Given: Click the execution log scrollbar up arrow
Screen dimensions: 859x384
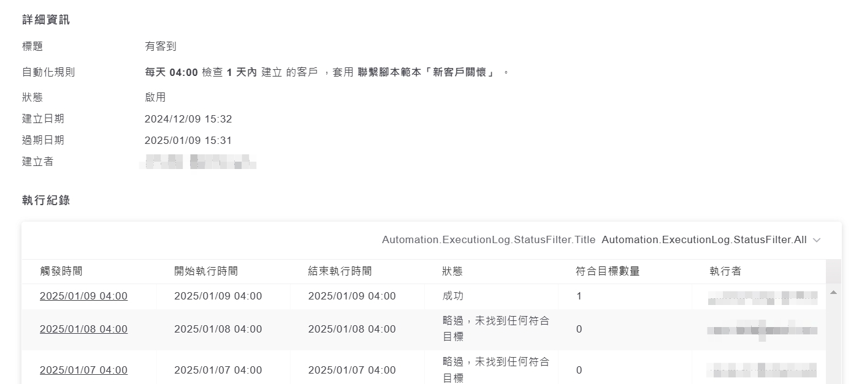Looking at the screenshot, I should coord(833,293).
